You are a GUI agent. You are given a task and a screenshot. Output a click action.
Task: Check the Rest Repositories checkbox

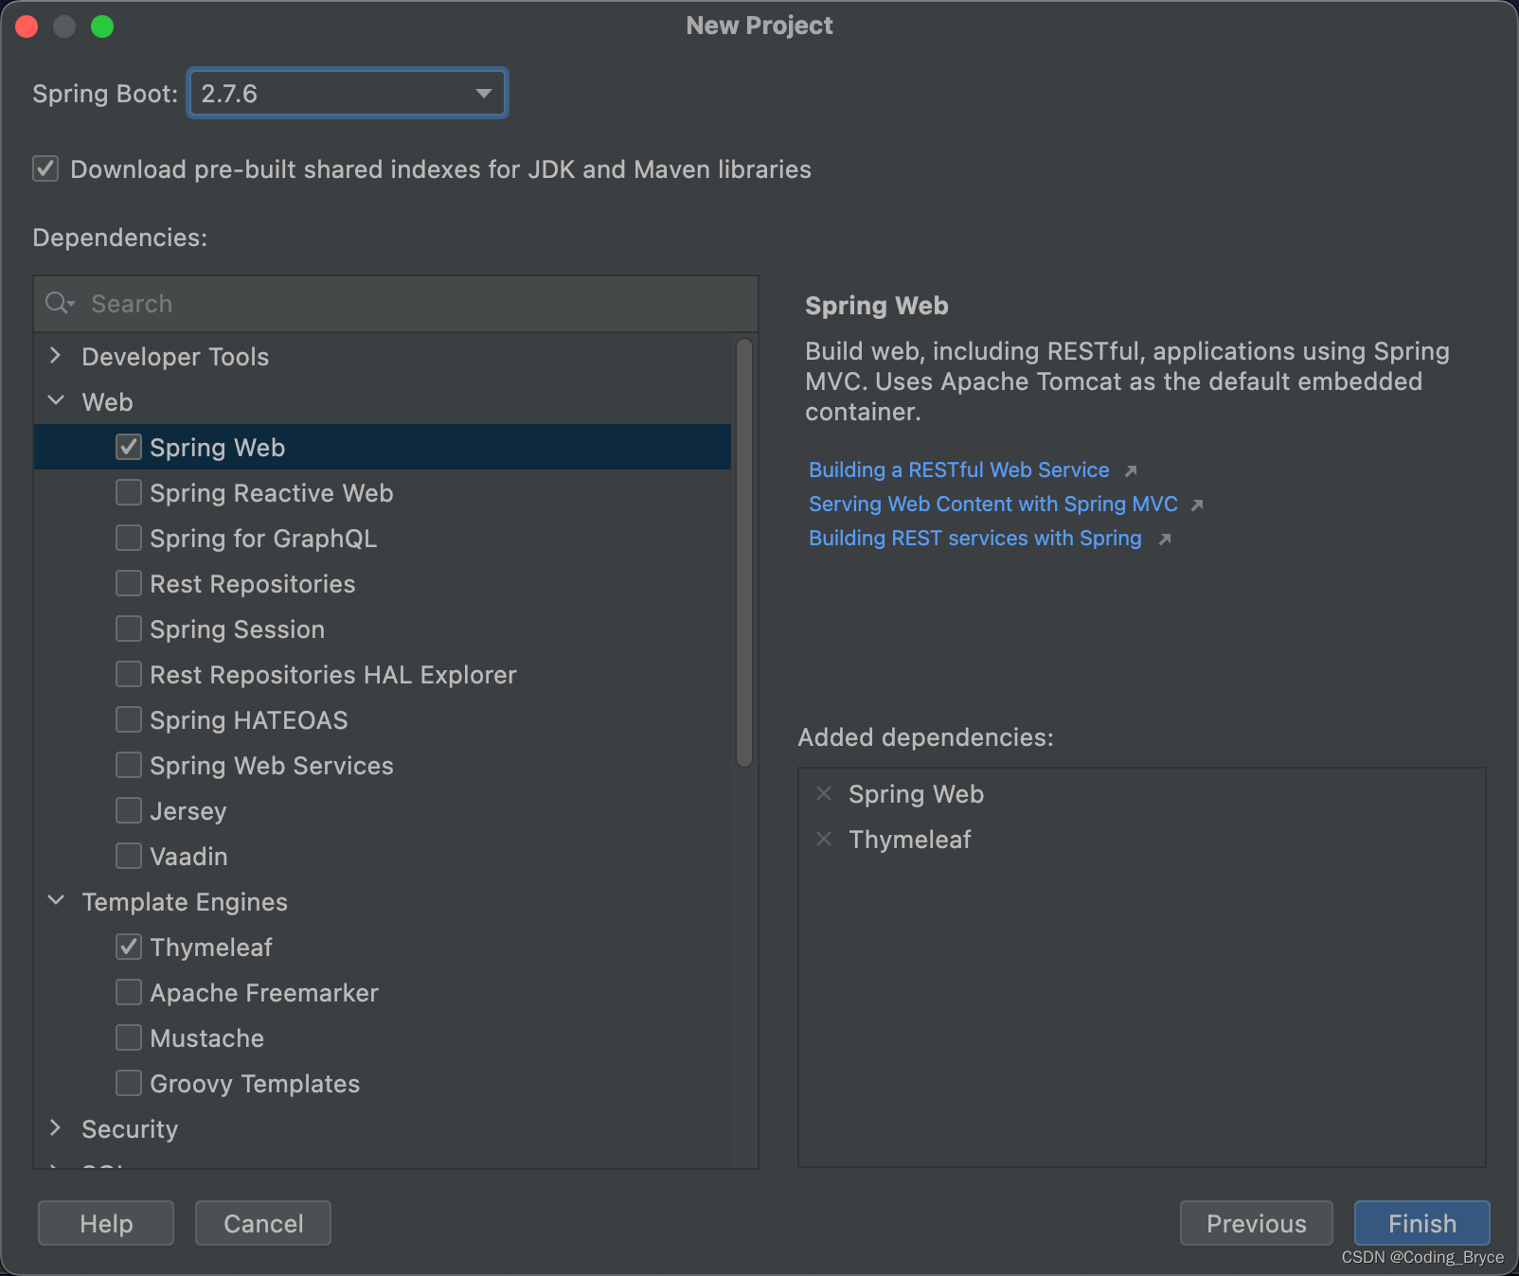coord(129,583)
